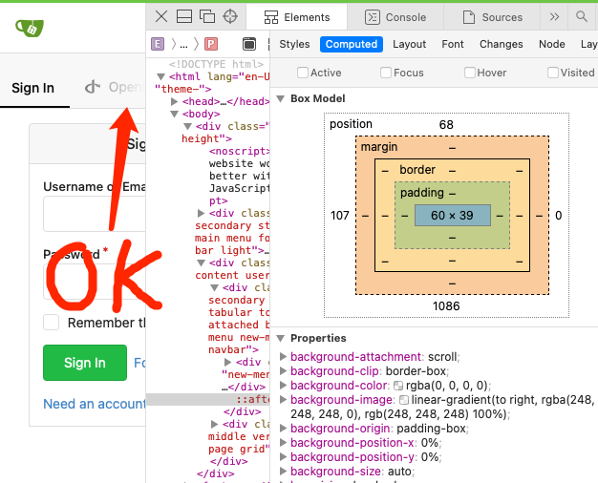Dock inspector to bottom of window
Viewport: 598px width, 483px height.
click(184, 16)
